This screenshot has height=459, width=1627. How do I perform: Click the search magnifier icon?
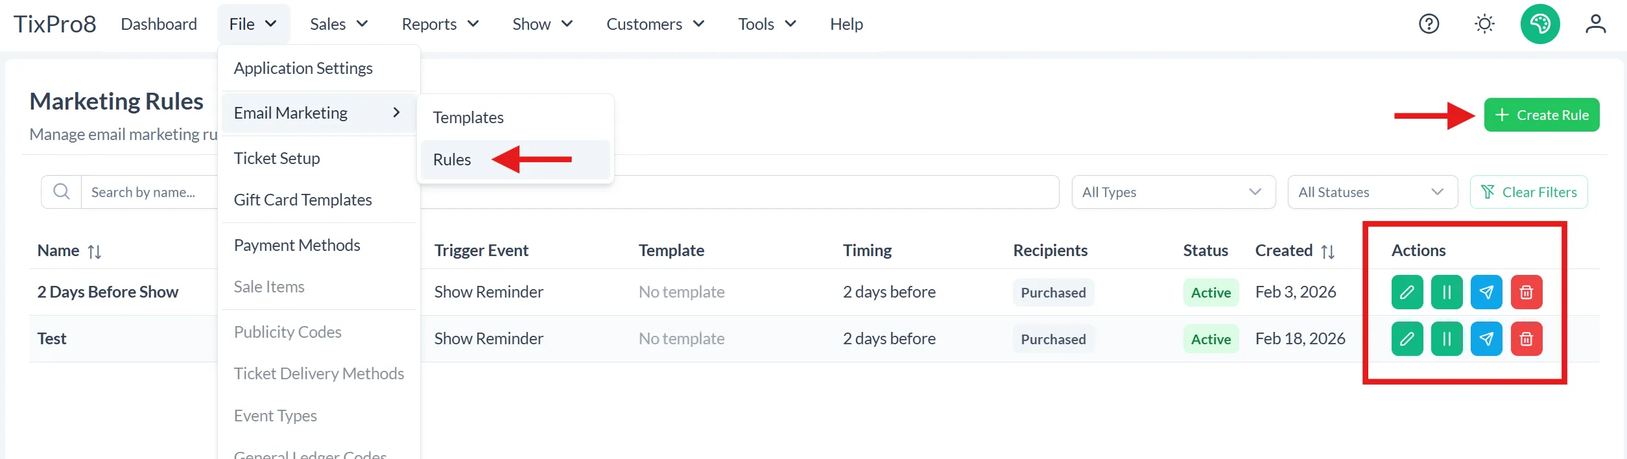(x=62, y=192)
